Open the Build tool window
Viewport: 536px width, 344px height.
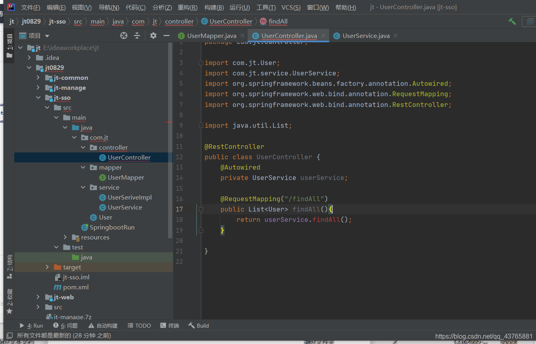(199, 326)
